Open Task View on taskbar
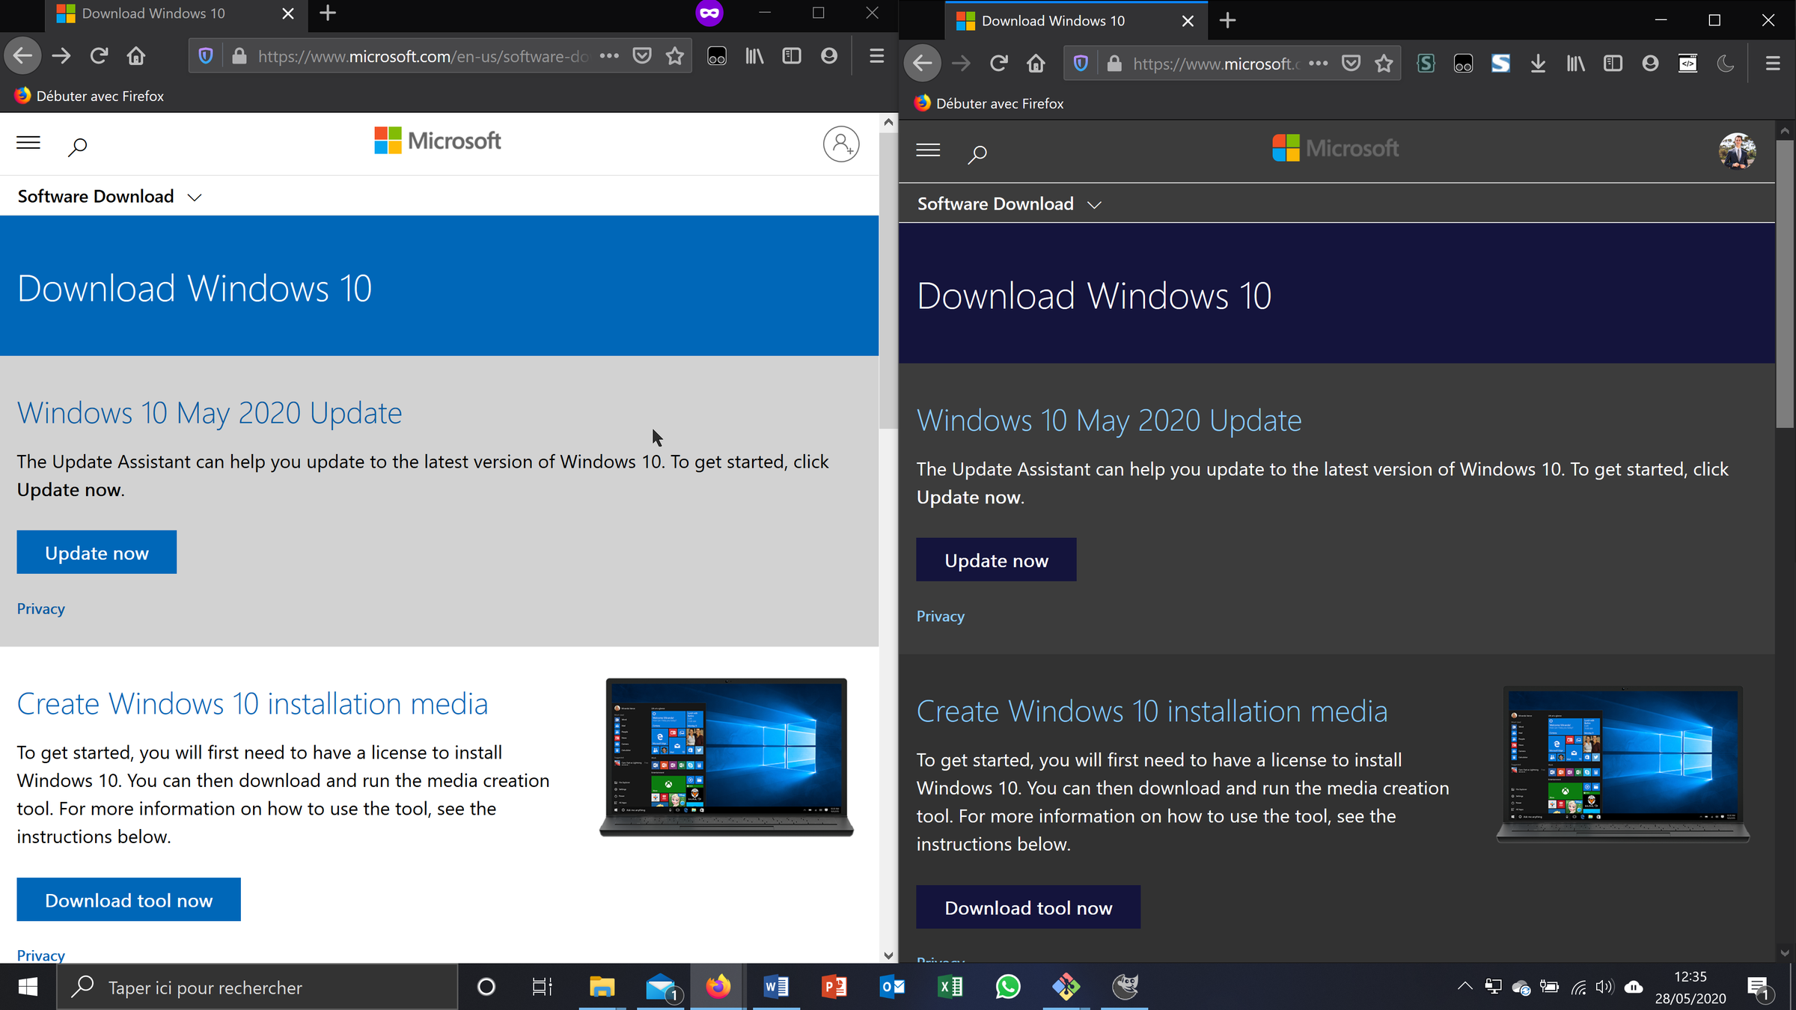 pyautogui.click(x=543, y=988)
